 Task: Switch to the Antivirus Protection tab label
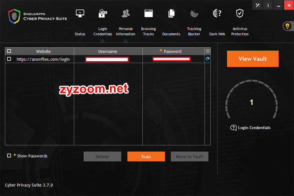[240, 31]
